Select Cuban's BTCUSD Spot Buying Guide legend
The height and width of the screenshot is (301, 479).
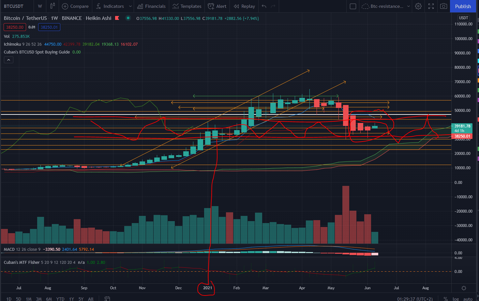click(x=37, y=52)
